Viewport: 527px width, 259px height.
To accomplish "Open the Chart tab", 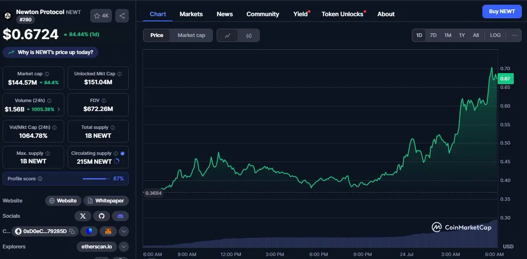I will coord(158,14).
